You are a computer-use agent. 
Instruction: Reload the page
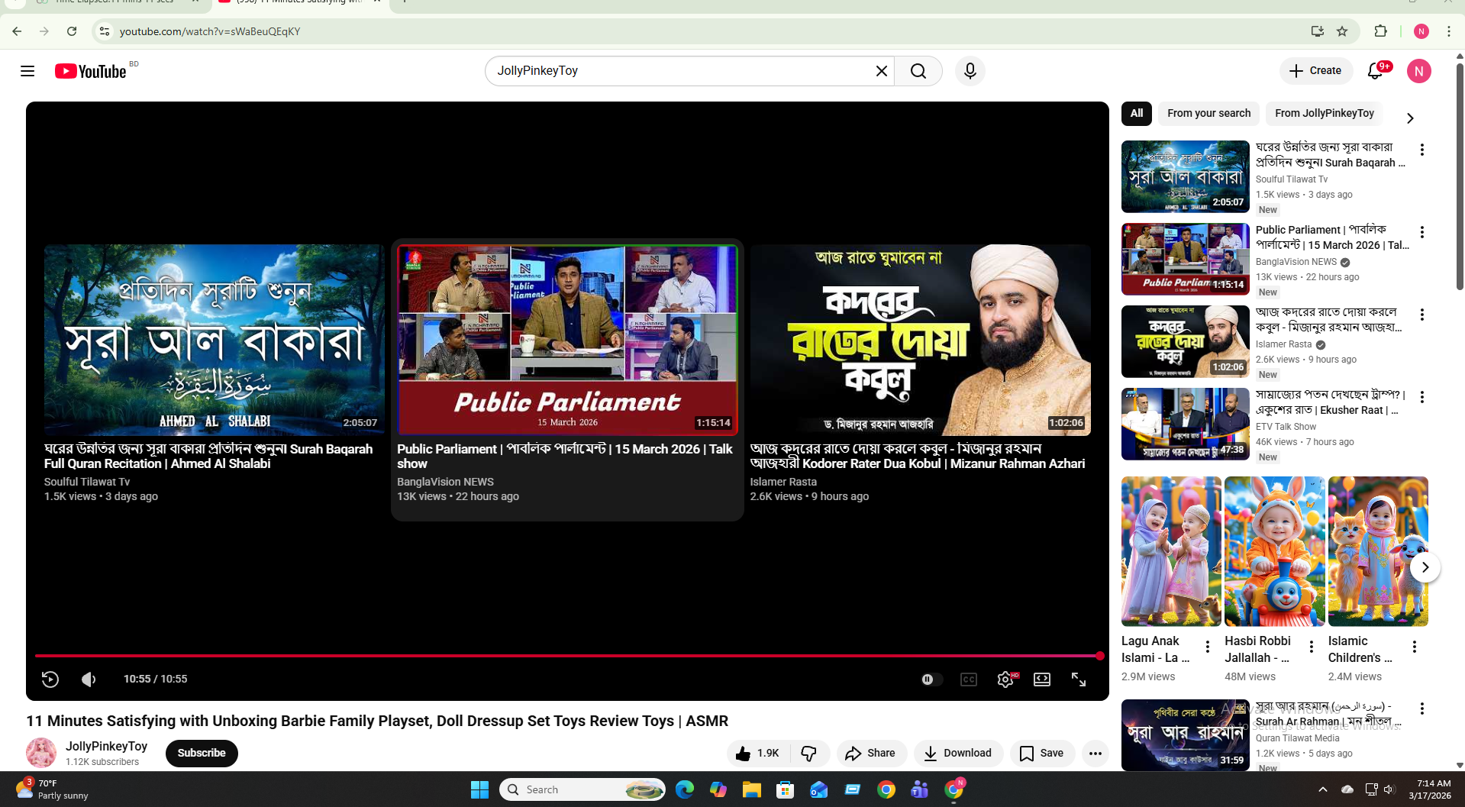pos(72,31)
